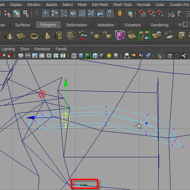
Task: Open the Edit Mesh menu
Action: [x=100, y=5]
